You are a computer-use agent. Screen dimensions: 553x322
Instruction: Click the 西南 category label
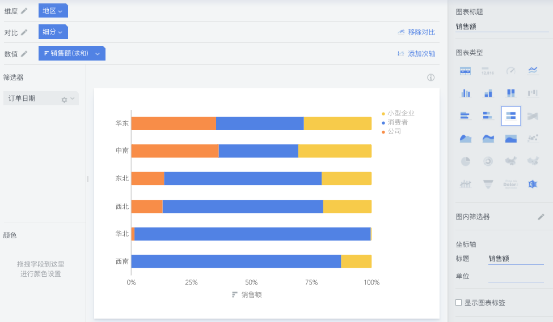[122, 261]
